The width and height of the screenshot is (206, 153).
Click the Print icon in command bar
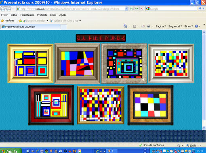pyautogui.click(x=149, y=26)
